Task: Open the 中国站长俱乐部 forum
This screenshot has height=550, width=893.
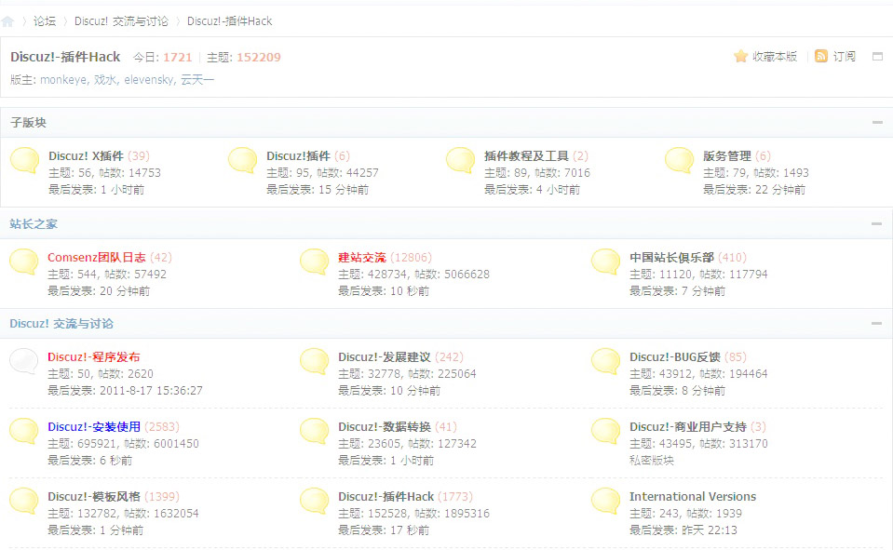Action: 671,258
